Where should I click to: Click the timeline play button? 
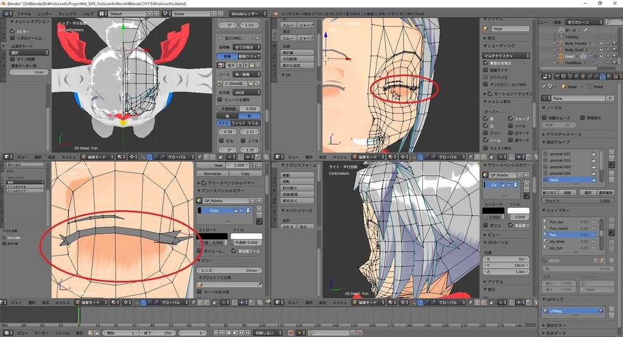[235, 333]
